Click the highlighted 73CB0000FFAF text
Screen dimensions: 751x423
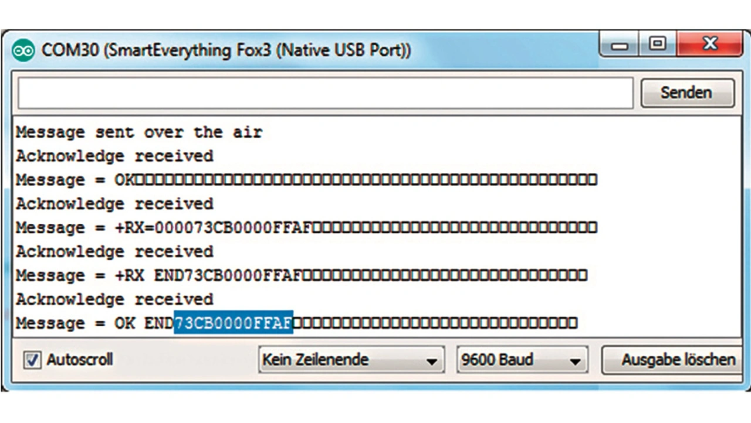pos(233,323)
